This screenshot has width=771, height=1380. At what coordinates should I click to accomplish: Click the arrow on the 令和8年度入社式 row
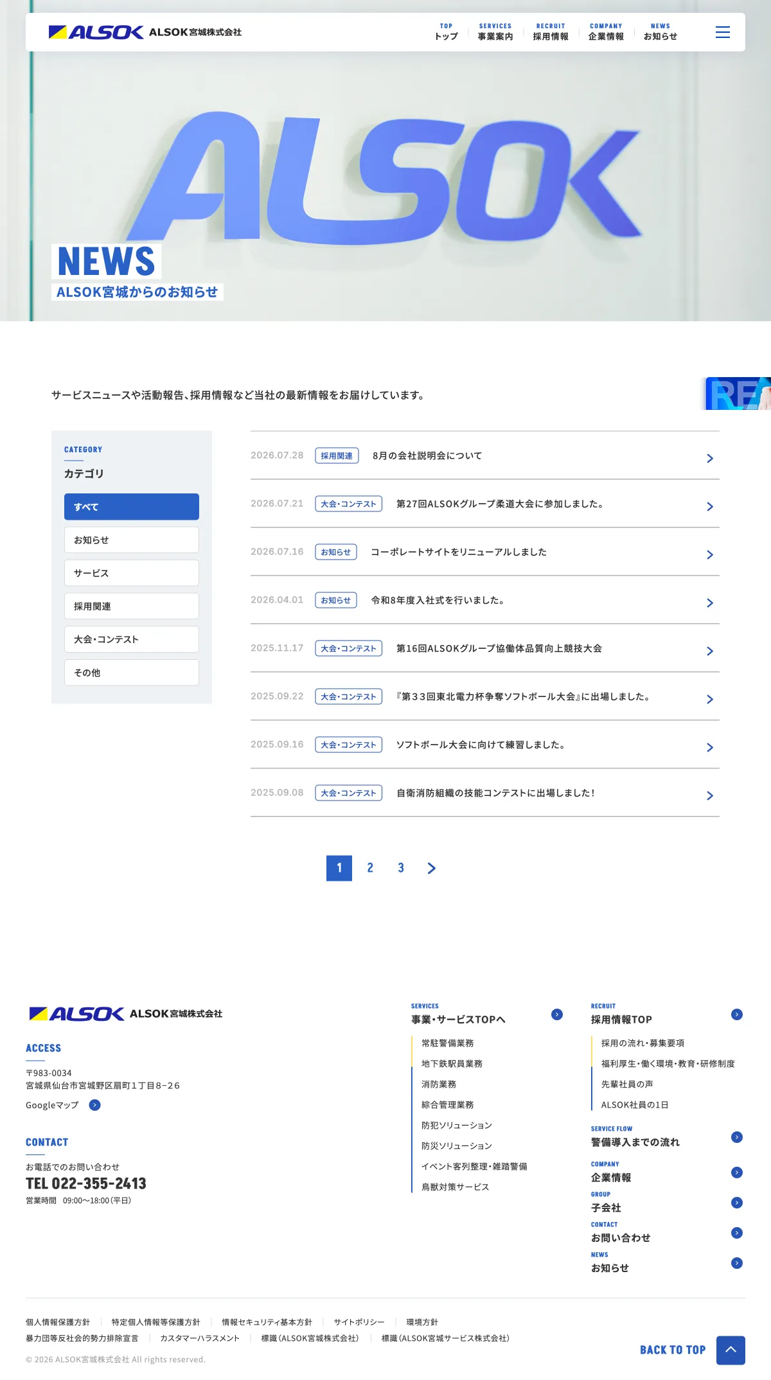coord(710,603)
